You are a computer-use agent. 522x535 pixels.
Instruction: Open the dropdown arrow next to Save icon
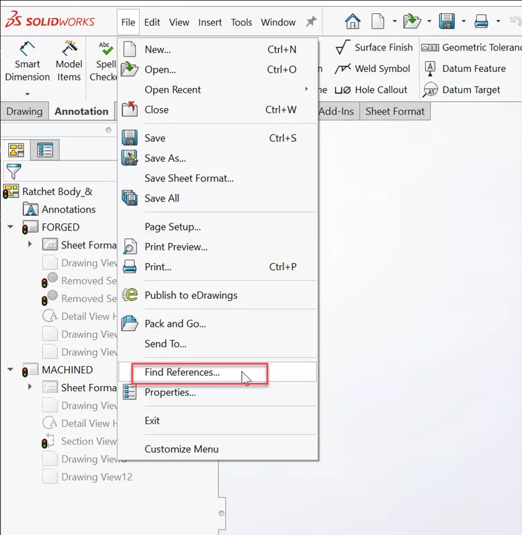point(464,21)
